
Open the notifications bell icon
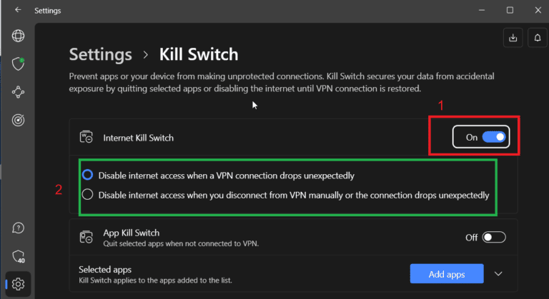tap(537, 39)
